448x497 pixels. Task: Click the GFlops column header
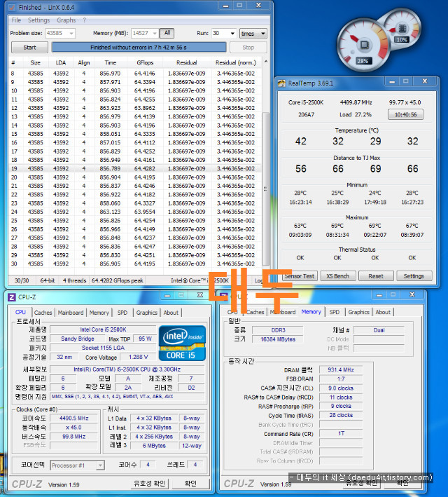145,62
